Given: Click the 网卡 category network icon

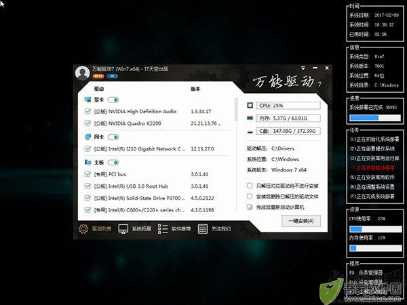Looking at the screenshot, I should click(88, 137).
